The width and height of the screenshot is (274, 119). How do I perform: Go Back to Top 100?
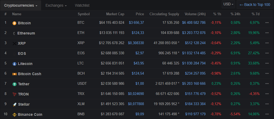point(255,5)
